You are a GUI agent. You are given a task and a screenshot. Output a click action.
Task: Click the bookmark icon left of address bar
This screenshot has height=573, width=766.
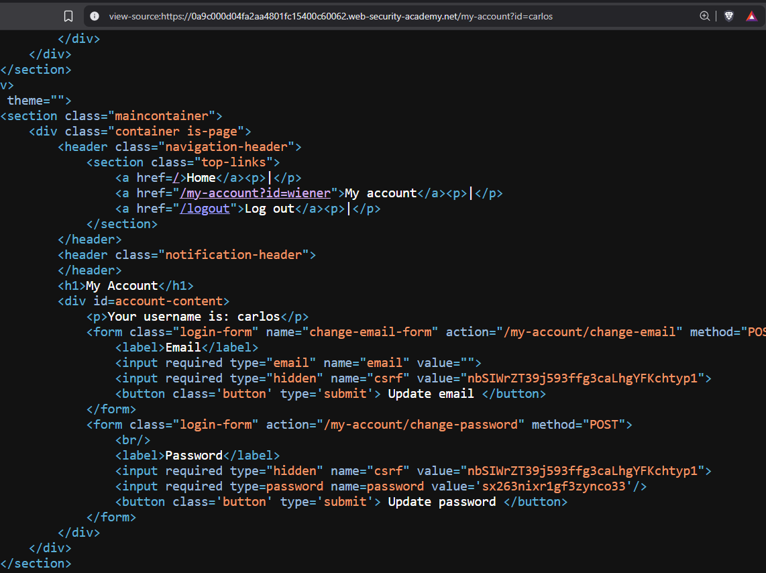[x=68, y=16]
